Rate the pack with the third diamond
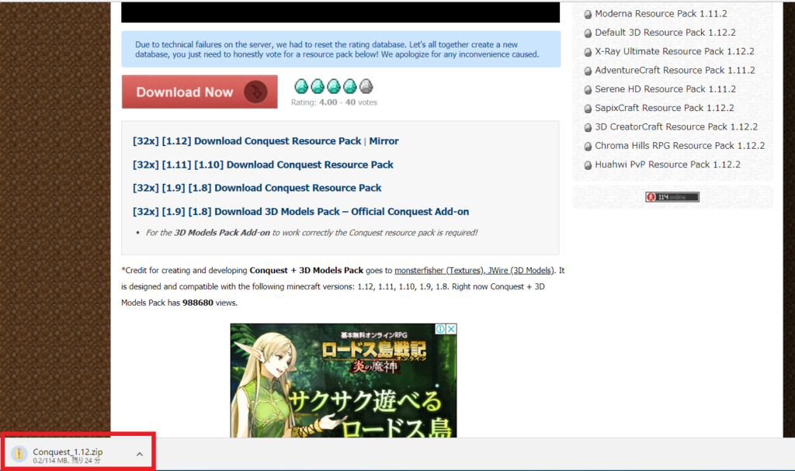795x471 pixels. click(333, 86)
